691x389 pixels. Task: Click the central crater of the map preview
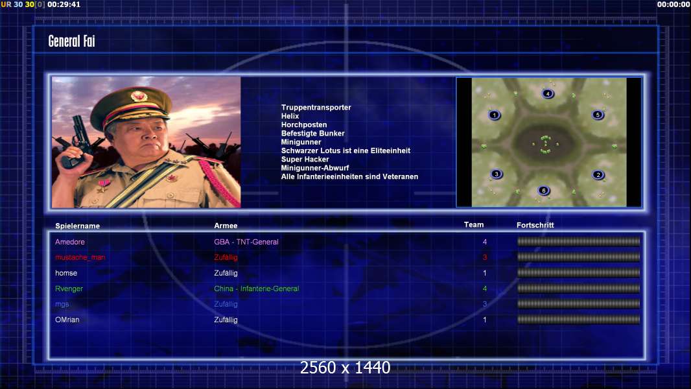point(545,144)
